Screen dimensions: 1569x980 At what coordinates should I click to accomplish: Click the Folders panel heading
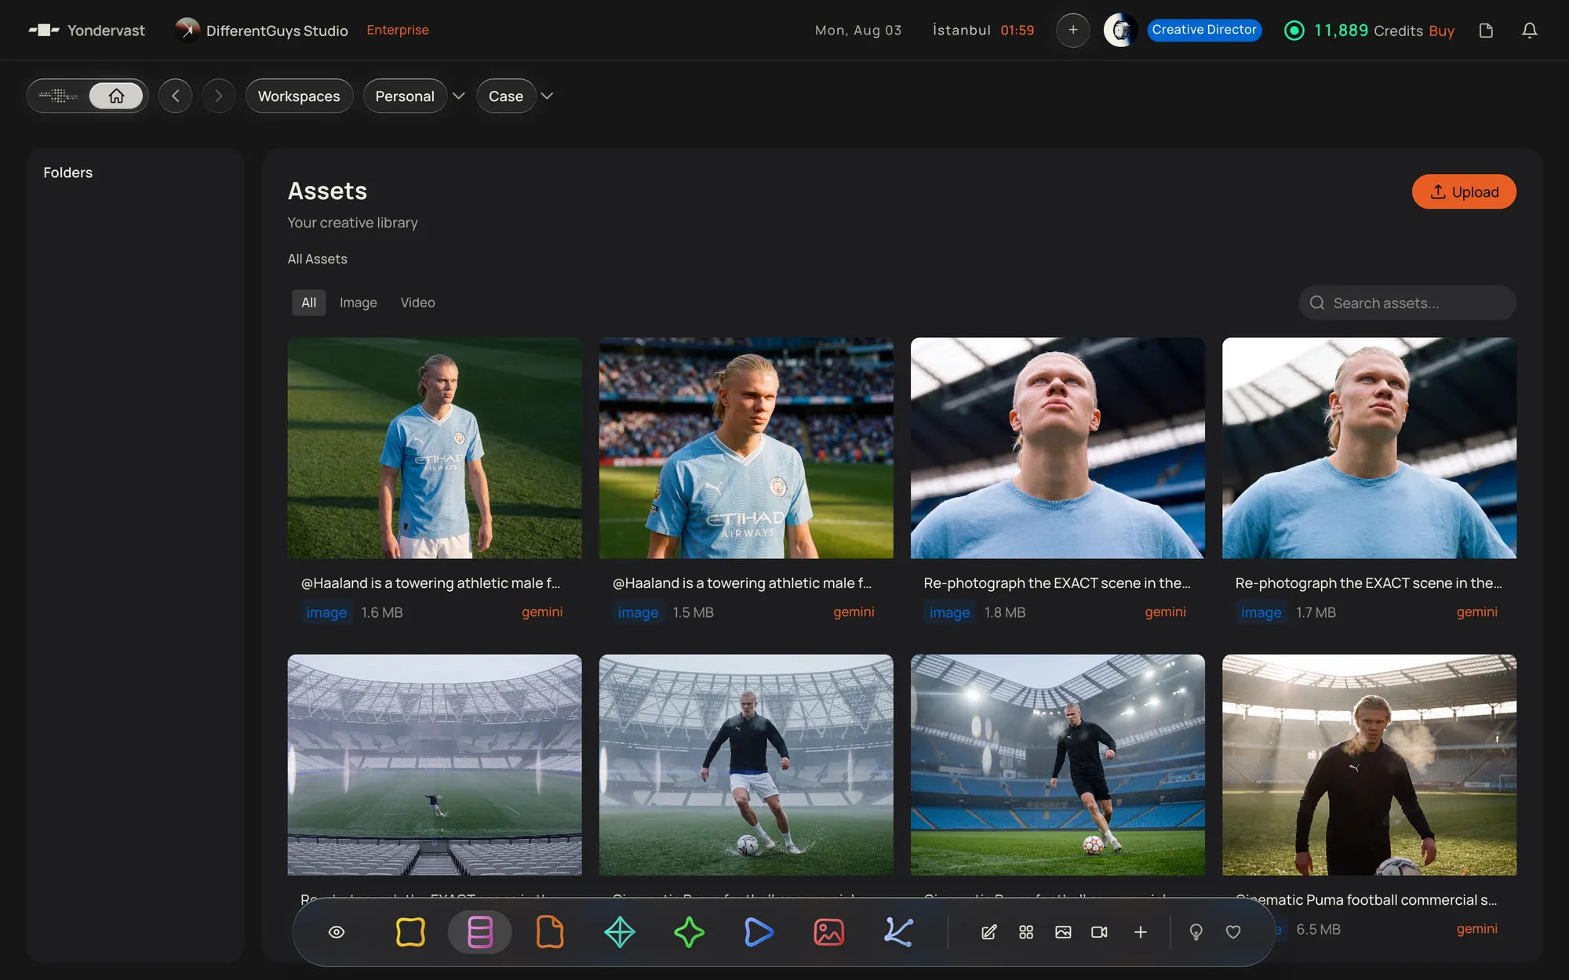coord(67,172)
